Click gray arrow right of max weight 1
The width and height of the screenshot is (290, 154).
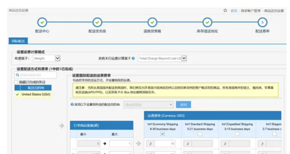coord(138,143)
